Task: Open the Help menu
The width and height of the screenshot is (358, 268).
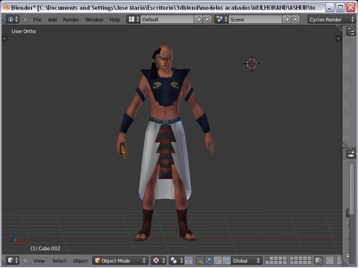Action: [x=115, y=20]
